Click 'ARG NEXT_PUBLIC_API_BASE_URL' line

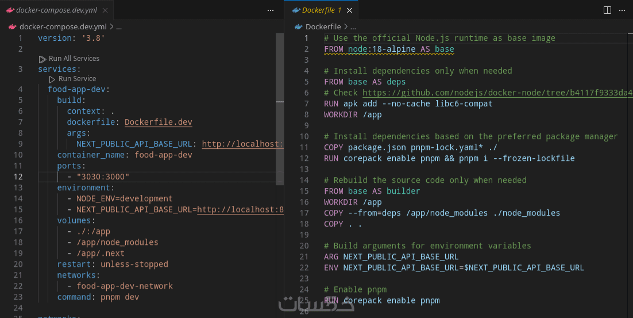click(x=391, y=256)
